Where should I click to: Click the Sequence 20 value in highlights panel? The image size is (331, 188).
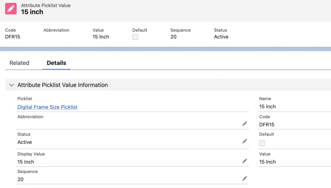(174, 37)
